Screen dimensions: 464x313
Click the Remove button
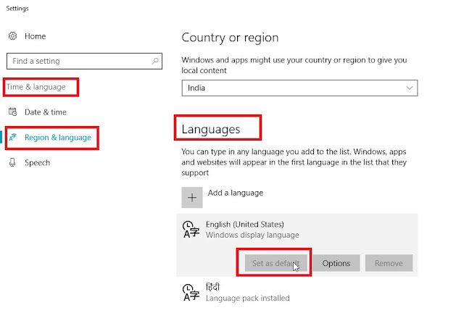coord(389,263)
